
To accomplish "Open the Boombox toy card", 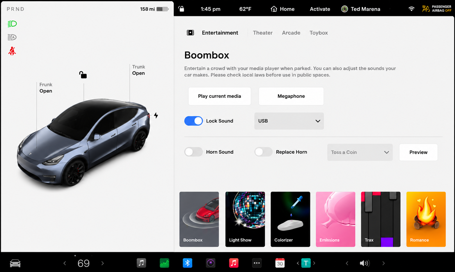I will 199,219.
